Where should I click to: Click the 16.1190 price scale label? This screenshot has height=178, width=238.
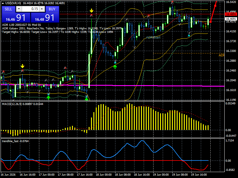(x=231, y=100)
